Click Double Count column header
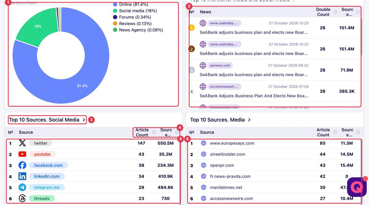This screenshot has width=369, height=205. pyautogui.click(x=323, y=12)
